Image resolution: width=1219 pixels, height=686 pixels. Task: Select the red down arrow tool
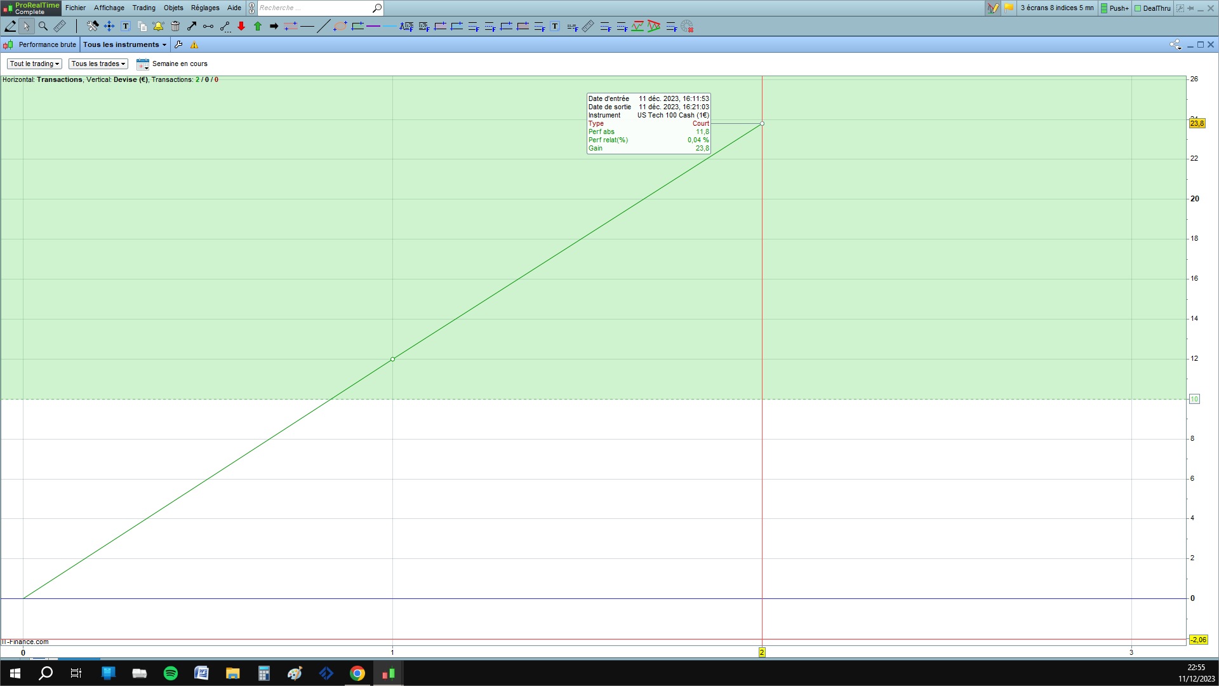[241, 26]
